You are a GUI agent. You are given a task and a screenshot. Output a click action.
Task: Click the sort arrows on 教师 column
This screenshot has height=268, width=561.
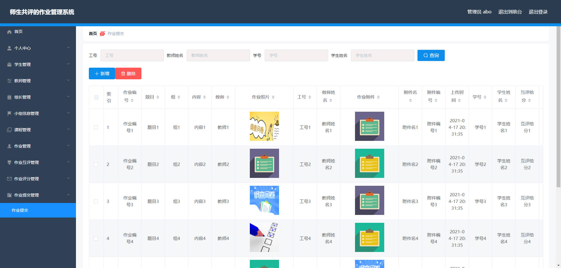(x=228, y=97)
